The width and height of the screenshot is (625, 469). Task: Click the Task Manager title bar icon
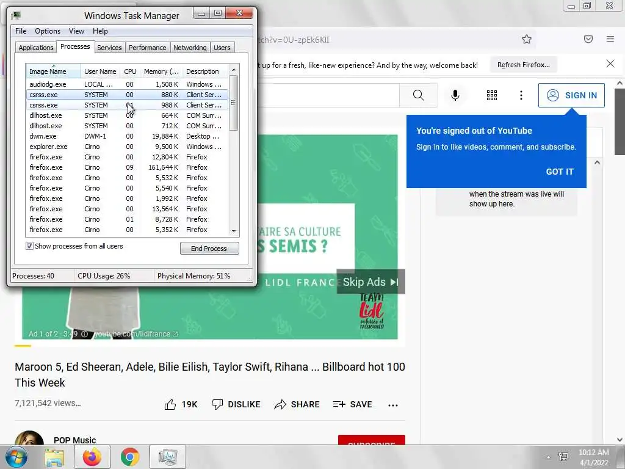tap(16, 15)
